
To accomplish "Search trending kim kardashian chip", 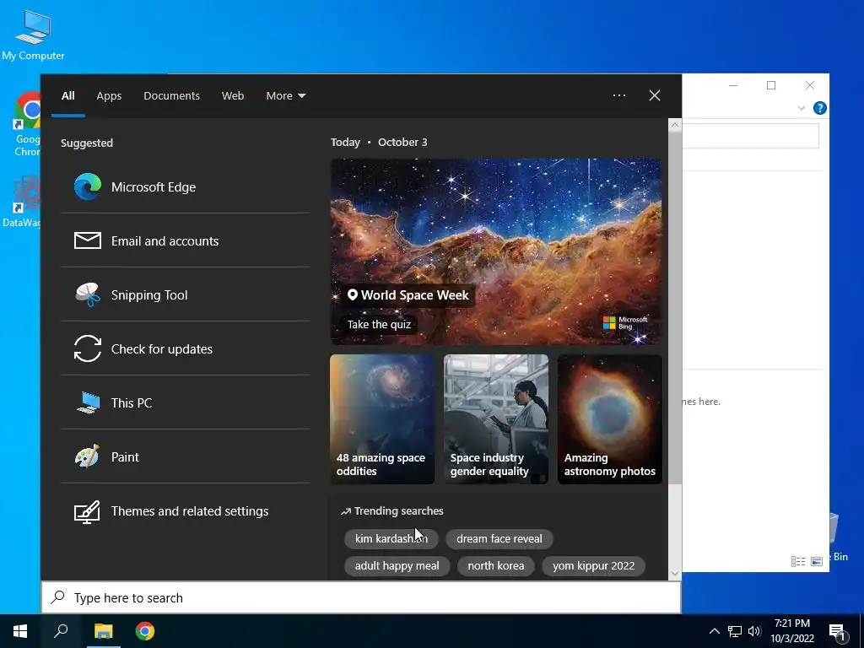I will coord(391,538).
